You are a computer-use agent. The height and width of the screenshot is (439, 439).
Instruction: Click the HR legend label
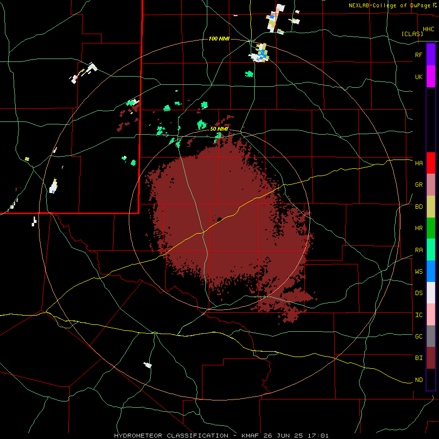(419, 228)
